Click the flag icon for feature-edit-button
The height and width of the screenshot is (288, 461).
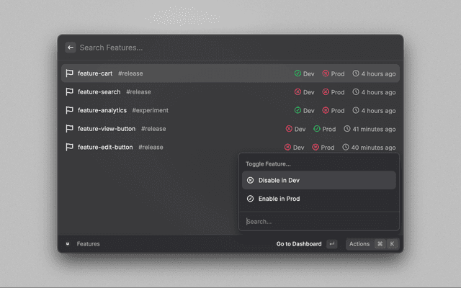point(70,147)
